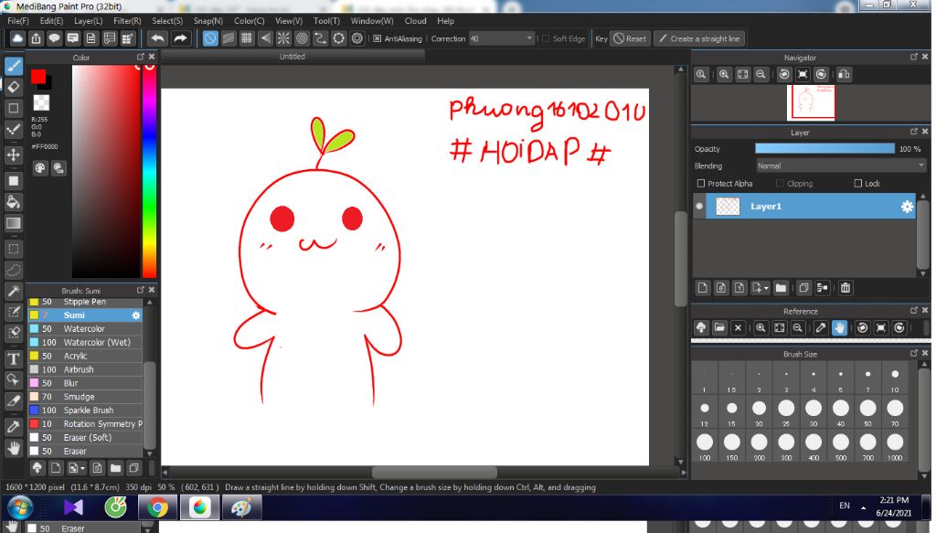
Task: Select the rectangular Select tool
Action: point(13,249)
